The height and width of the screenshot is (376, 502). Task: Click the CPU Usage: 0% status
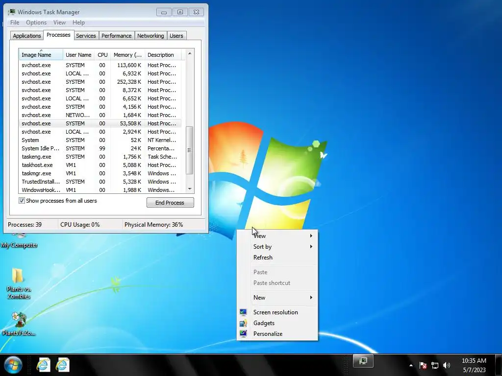coord(80,224)
